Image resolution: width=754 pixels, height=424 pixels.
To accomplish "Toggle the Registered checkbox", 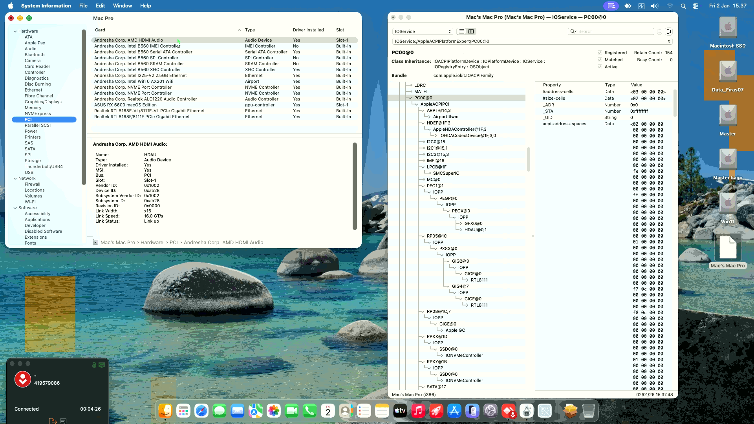I will coord(600,53).
